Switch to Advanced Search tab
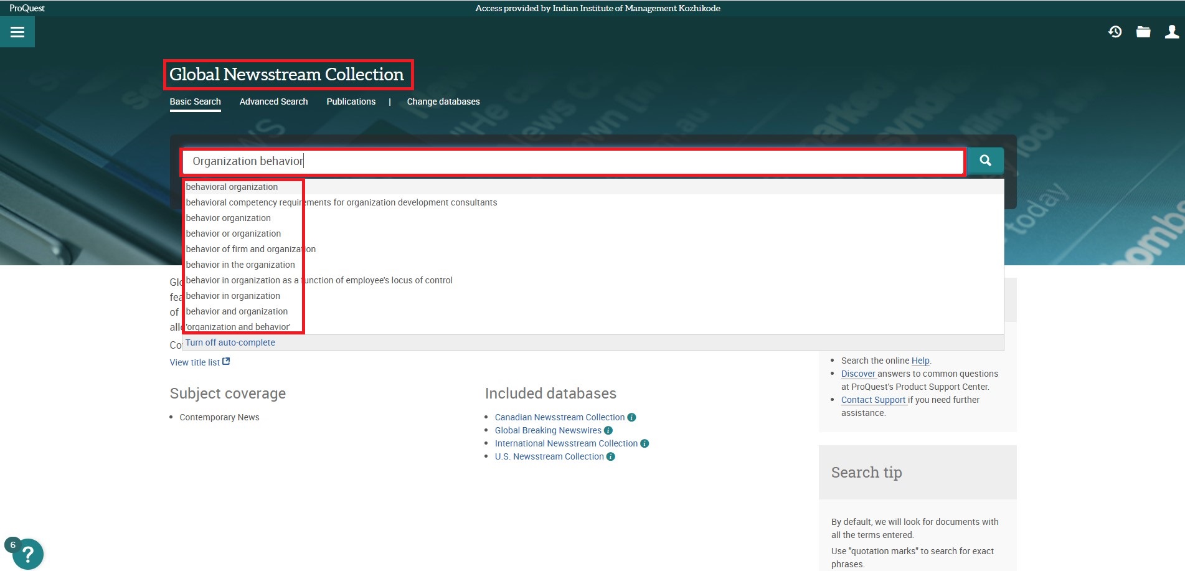The width and height of the screenshot is (1185, 571). coord(273,101)
